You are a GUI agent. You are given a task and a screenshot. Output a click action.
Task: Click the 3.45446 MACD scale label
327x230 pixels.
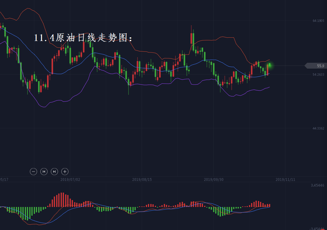[317, 185]
